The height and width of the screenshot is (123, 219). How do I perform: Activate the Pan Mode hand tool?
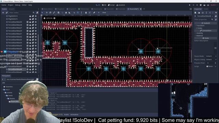(66, 13)
